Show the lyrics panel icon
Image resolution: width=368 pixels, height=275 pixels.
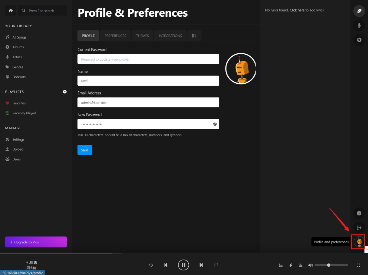click(x=359, y=11)
